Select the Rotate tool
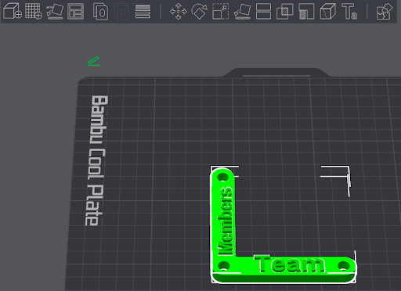The image size is (401, 291). (x=199, y=11)
